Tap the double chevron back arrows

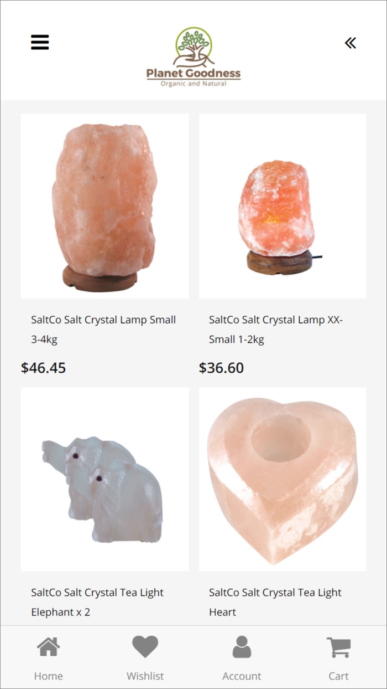pos(351,43)
